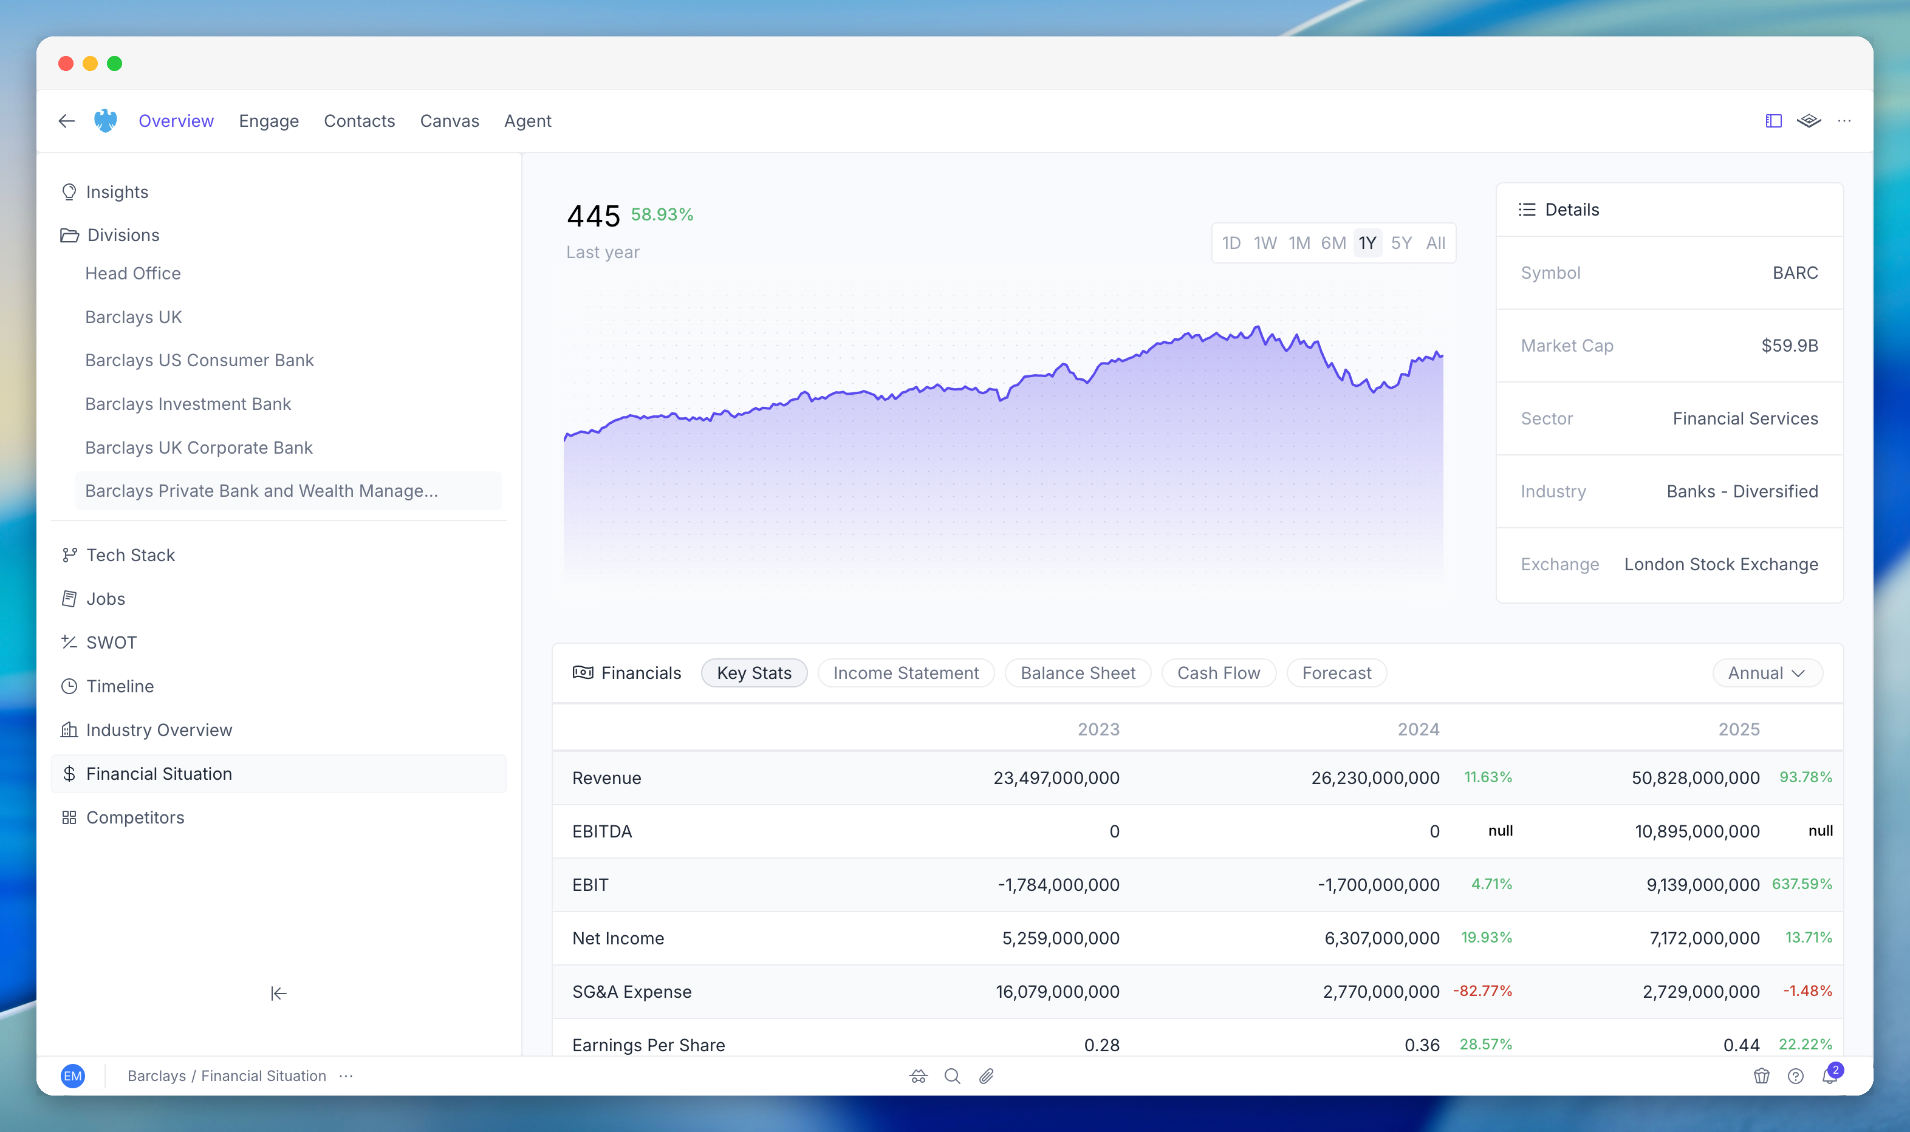1910x1132 pixels.
Task: Open the layers stack icon
Action: (1809, 120)
